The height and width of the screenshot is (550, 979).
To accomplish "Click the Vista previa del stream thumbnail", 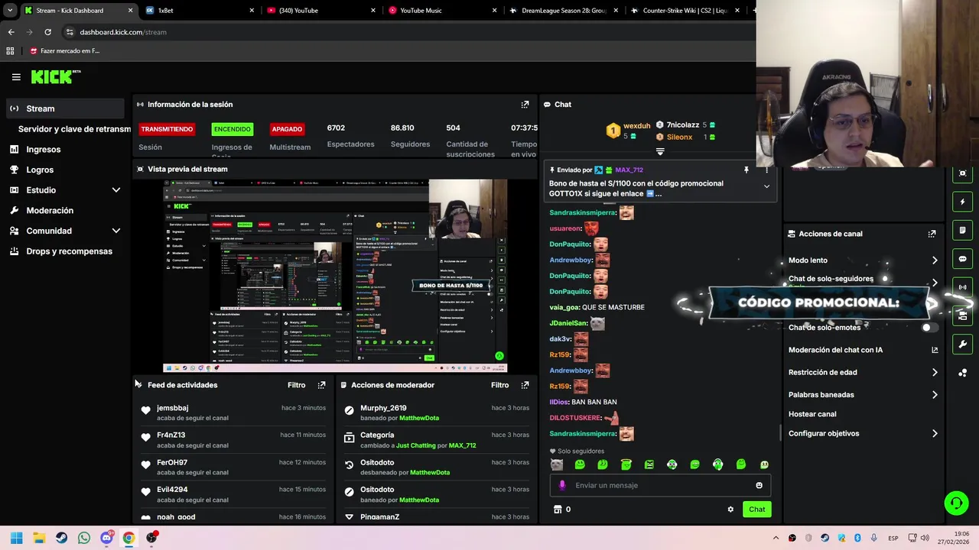I will click(335, 276).
